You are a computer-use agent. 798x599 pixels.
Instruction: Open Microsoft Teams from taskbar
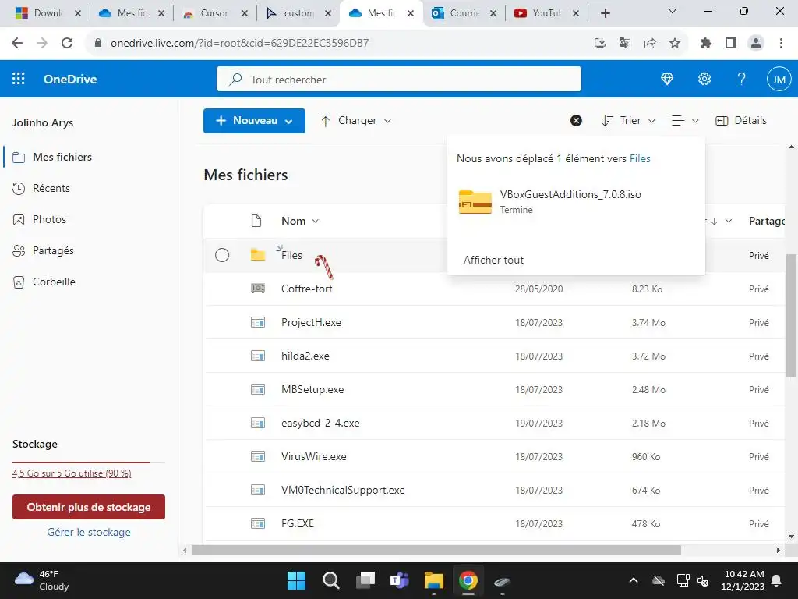(x=400, y=580)
